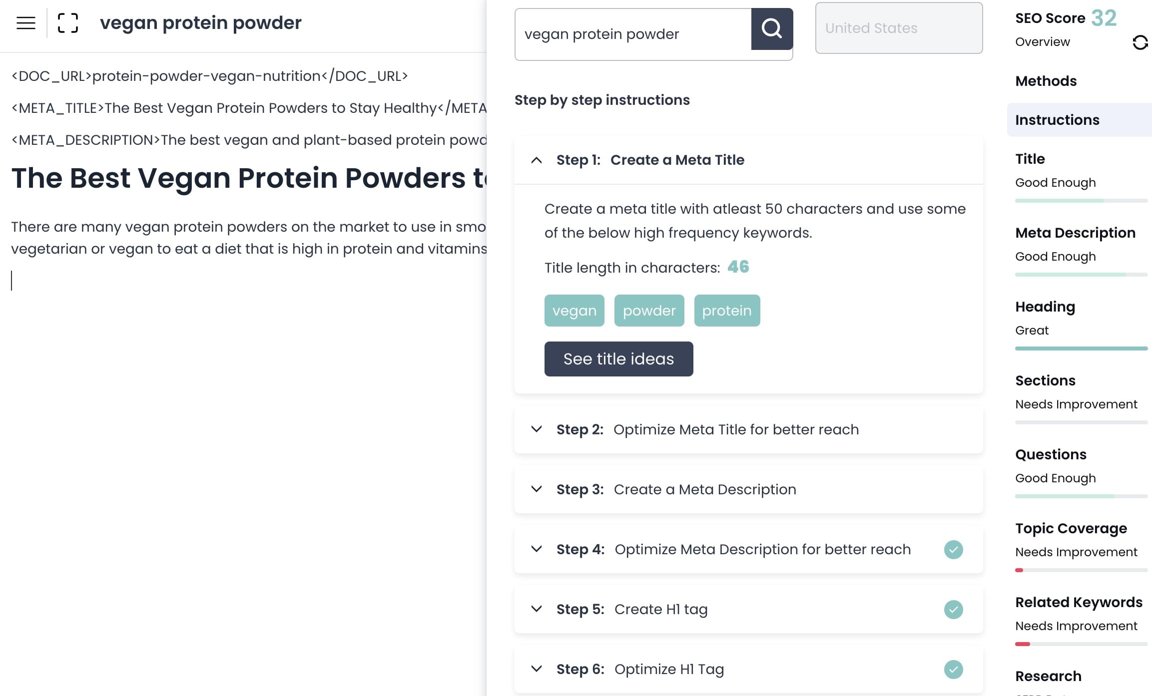Click Step 4 completed checkmark icon
This screenshot has height=696, width=1152.
coord(953,550)
